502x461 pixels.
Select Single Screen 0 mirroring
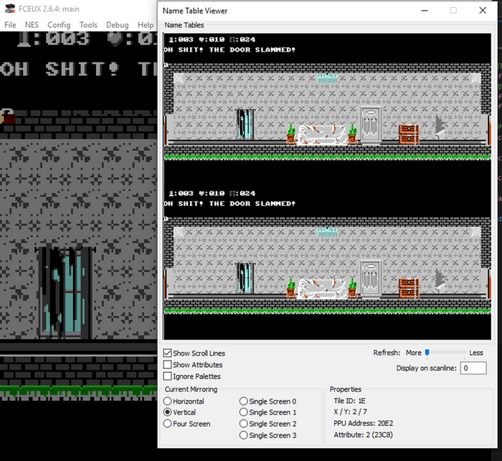pos(243,401)
